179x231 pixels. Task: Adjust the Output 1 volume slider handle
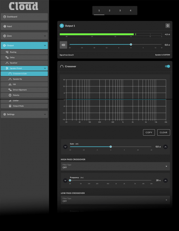(x=131, y=44)
